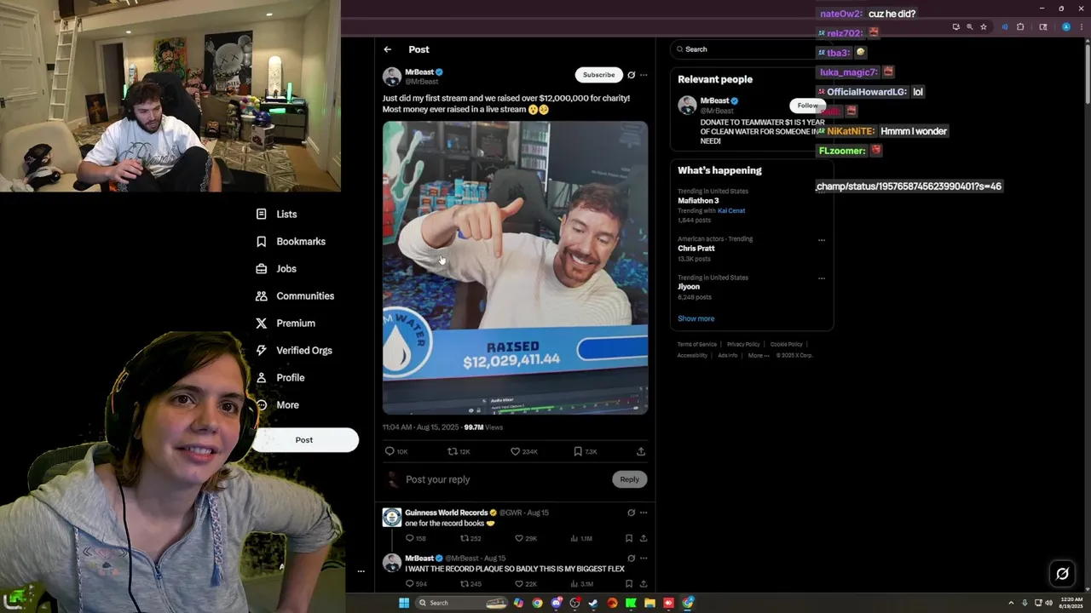This screenshot has width=1091, height=613.
Task: Open Premium in the sidebar
Action: [x=286, y=324]
